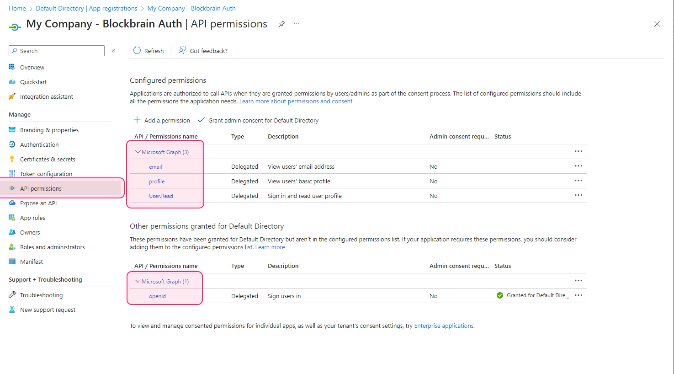Click the circular Refresh arrow icon
The image size is (674, 374).
[x=137, y=51]
